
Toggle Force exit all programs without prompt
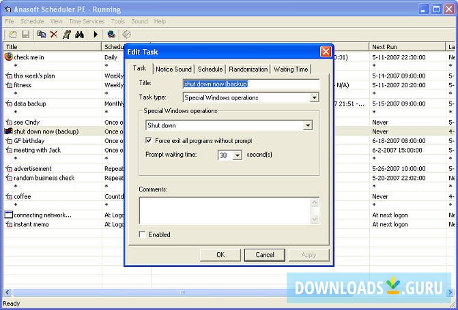tap(148, 140)
